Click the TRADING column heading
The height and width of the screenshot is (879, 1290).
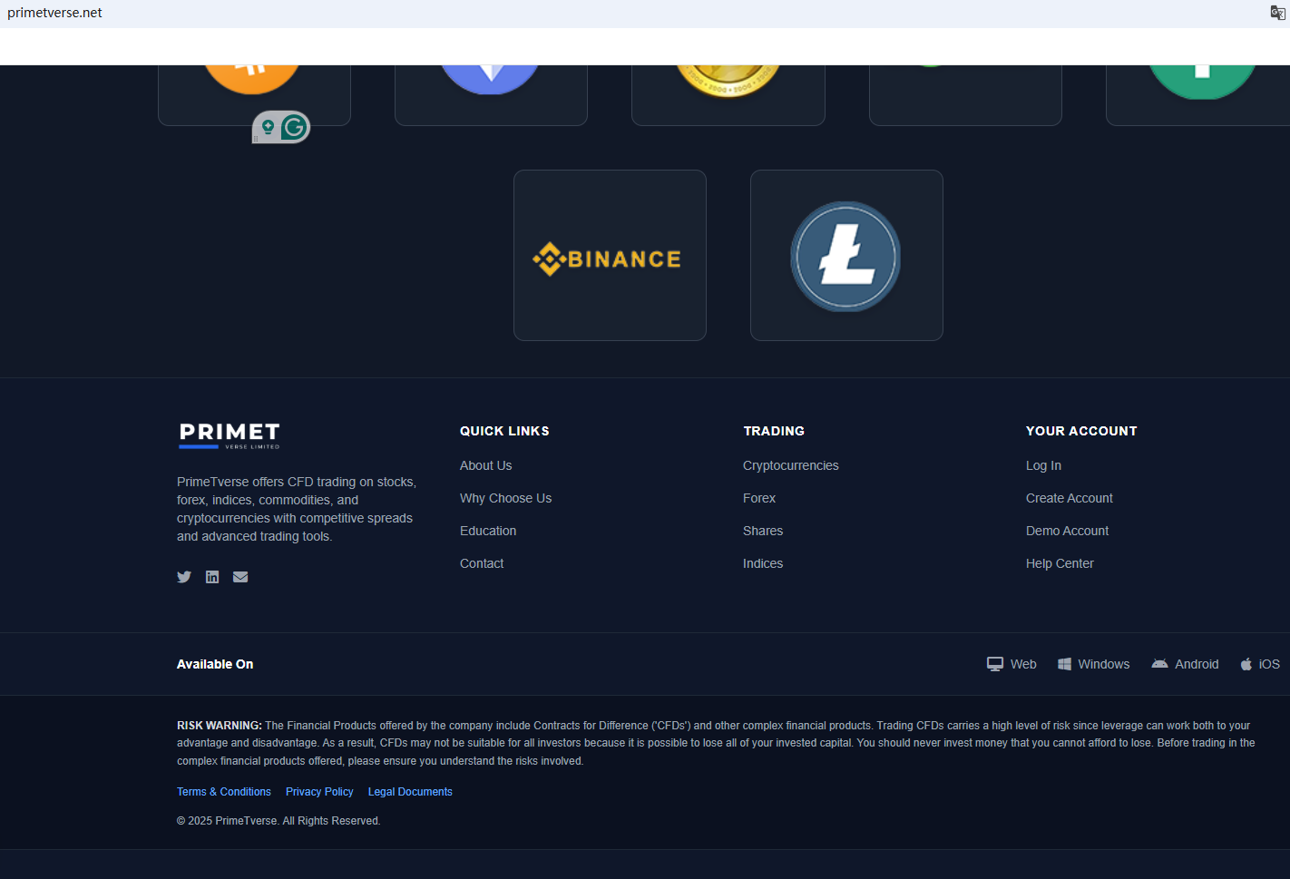pyautogui.click(x=774, y=431)
